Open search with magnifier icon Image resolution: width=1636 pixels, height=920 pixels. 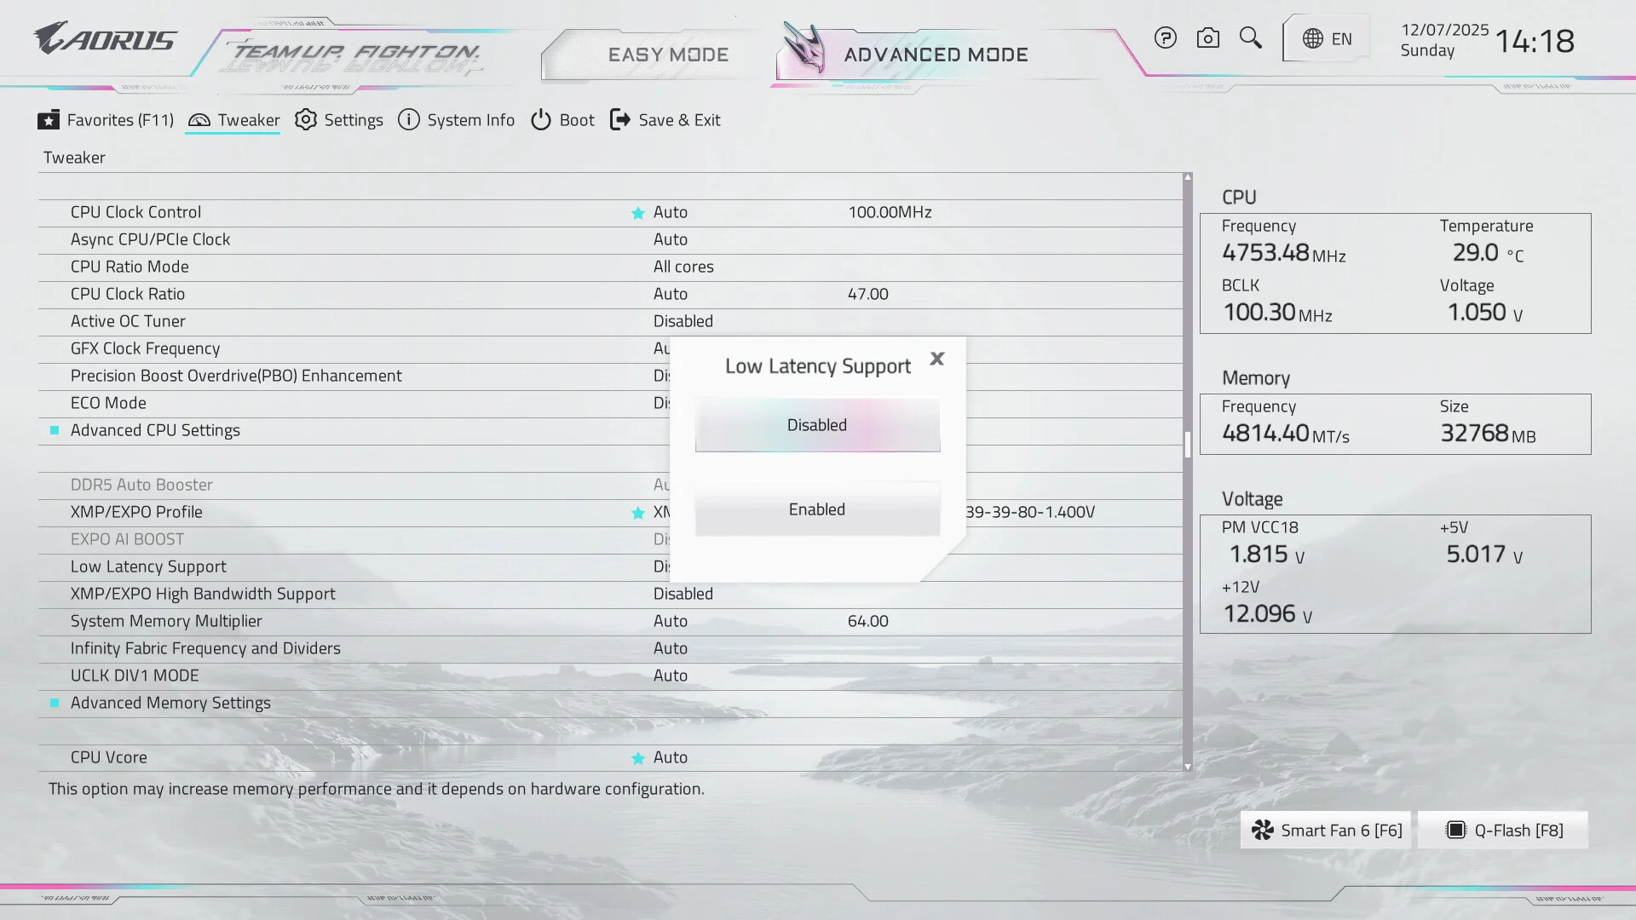[1250, 38]
